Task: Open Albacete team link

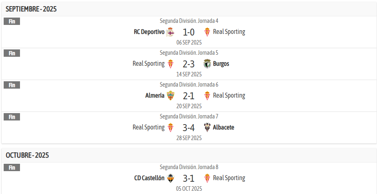Action: (x=224, y=127)
